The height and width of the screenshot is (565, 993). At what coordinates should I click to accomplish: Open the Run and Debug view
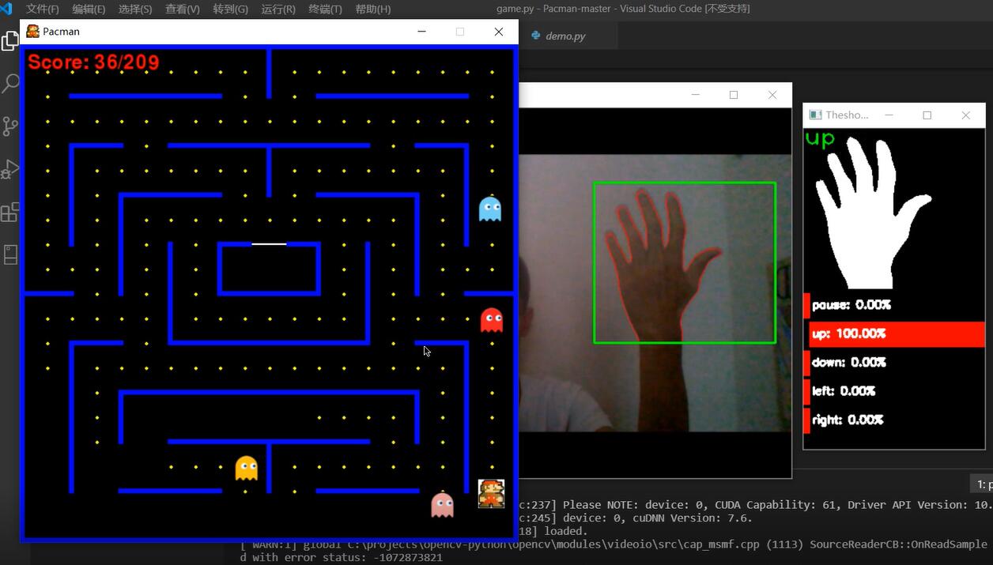point(10,169)
